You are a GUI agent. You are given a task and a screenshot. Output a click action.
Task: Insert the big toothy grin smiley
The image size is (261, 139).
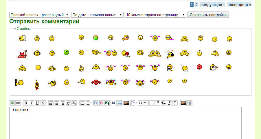111,38
